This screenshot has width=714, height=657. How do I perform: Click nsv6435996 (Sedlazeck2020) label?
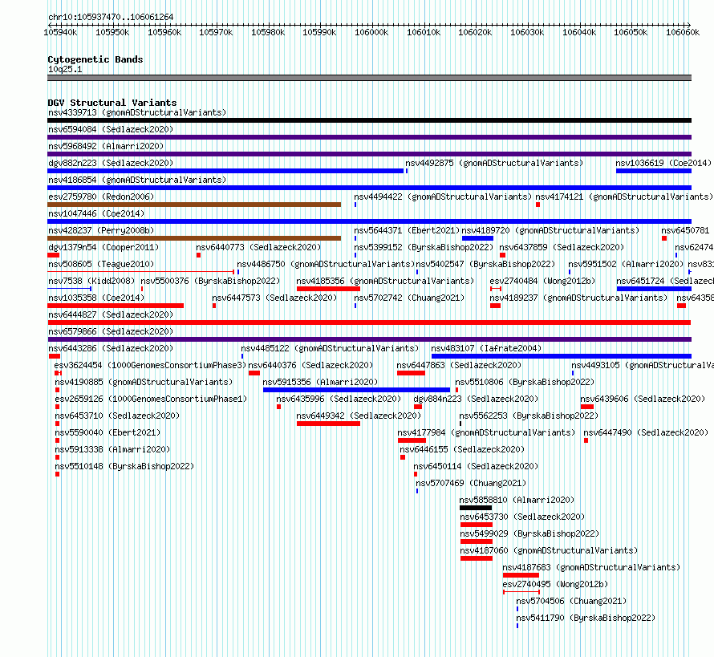[339, 399]
